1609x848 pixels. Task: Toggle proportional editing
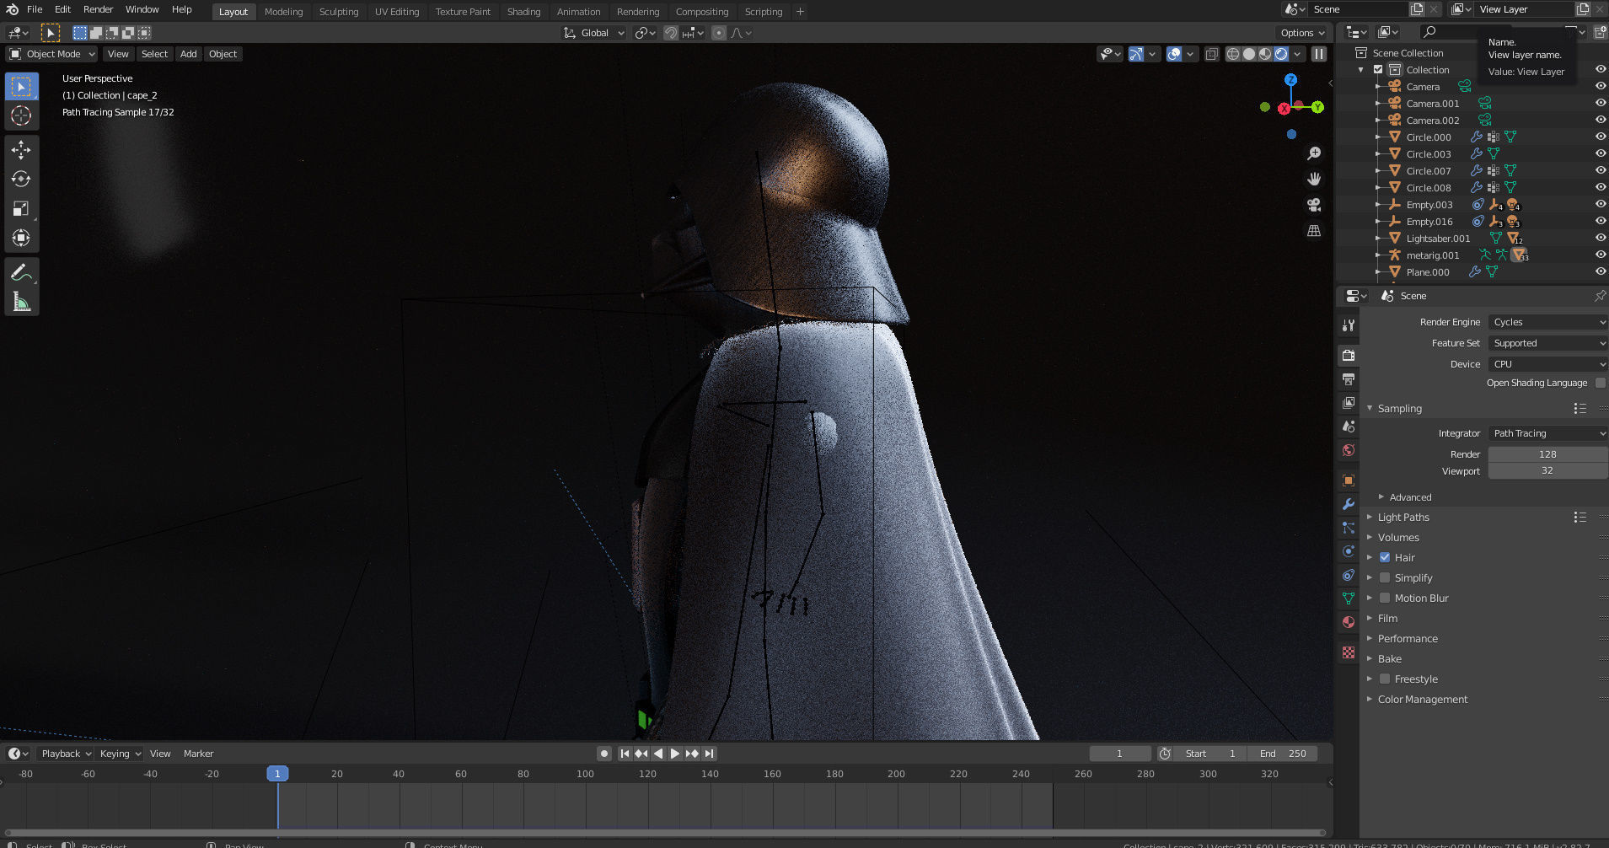tap(718, 33)
